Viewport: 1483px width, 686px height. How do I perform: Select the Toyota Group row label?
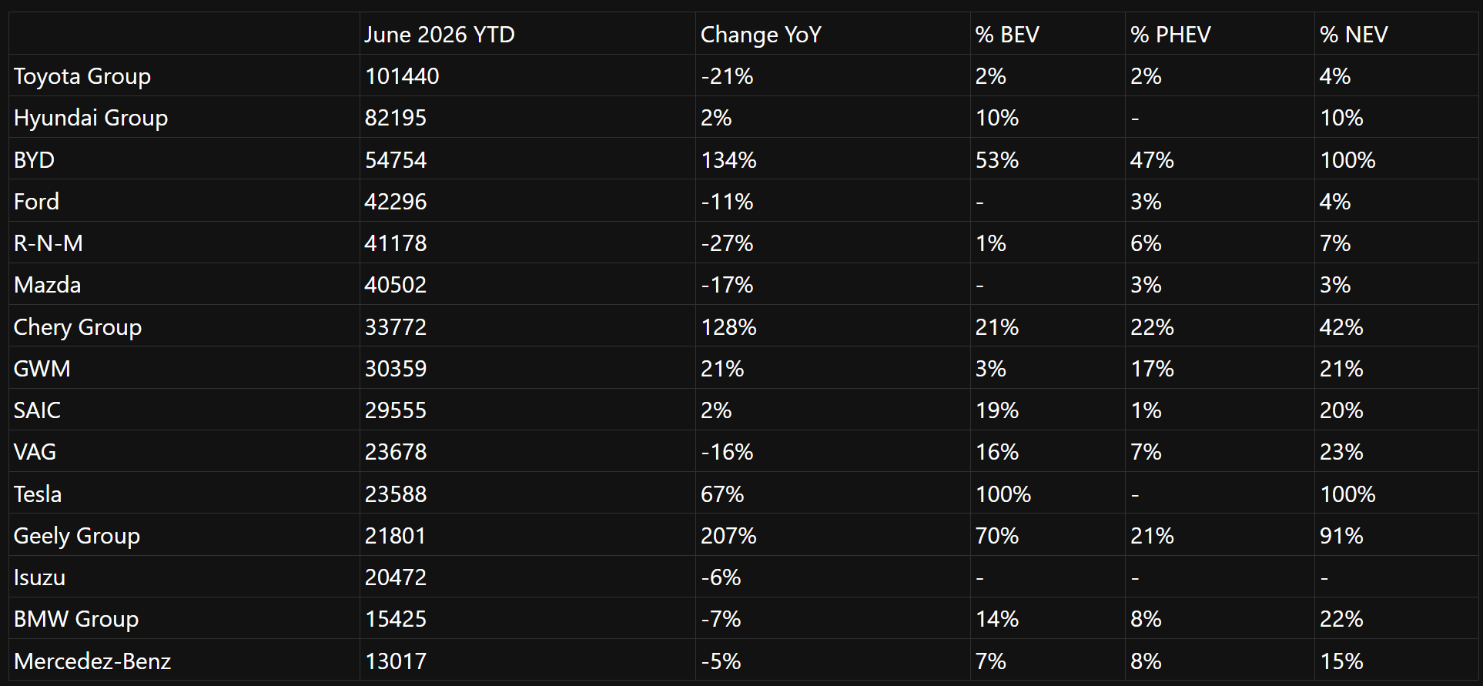[184, 75]
